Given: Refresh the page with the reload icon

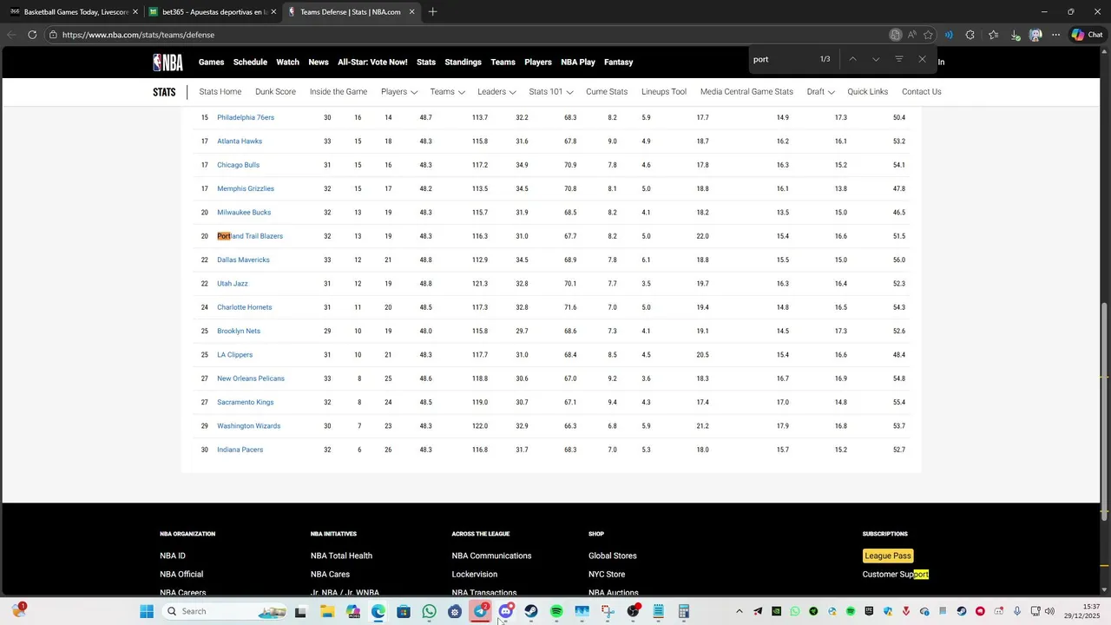Looking at the screenshot, I should [x=32, y=35].
